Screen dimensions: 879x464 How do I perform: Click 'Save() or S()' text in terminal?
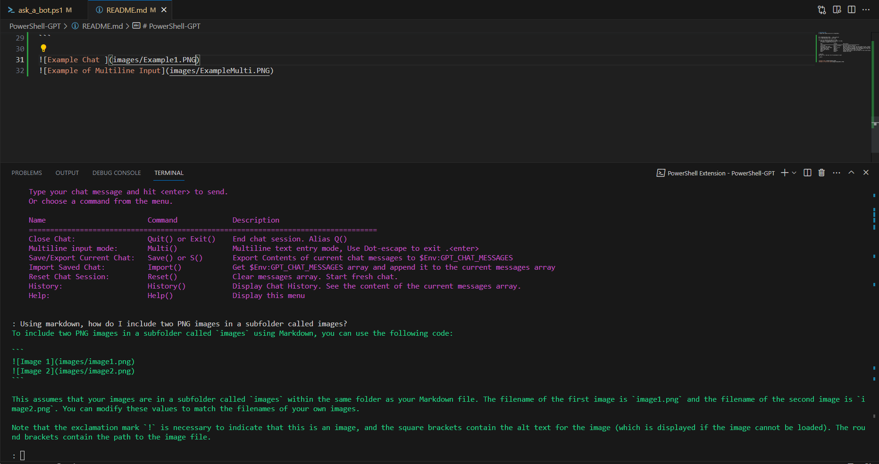pos(175,258)
